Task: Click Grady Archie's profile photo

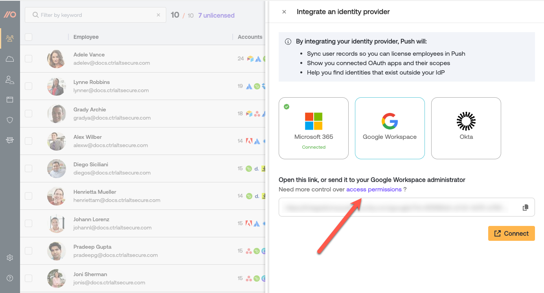Action: click(x=56, y=114)
